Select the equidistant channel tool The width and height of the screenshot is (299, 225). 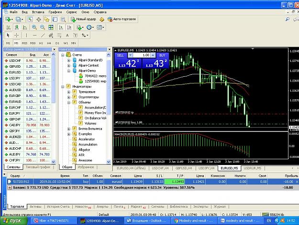(x=51, y=35)
